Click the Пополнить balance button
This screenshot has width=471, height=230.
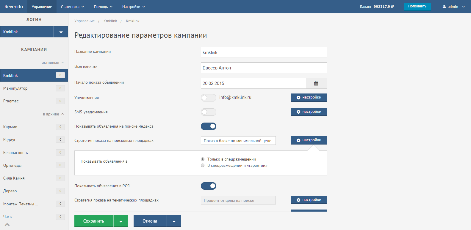417,6
